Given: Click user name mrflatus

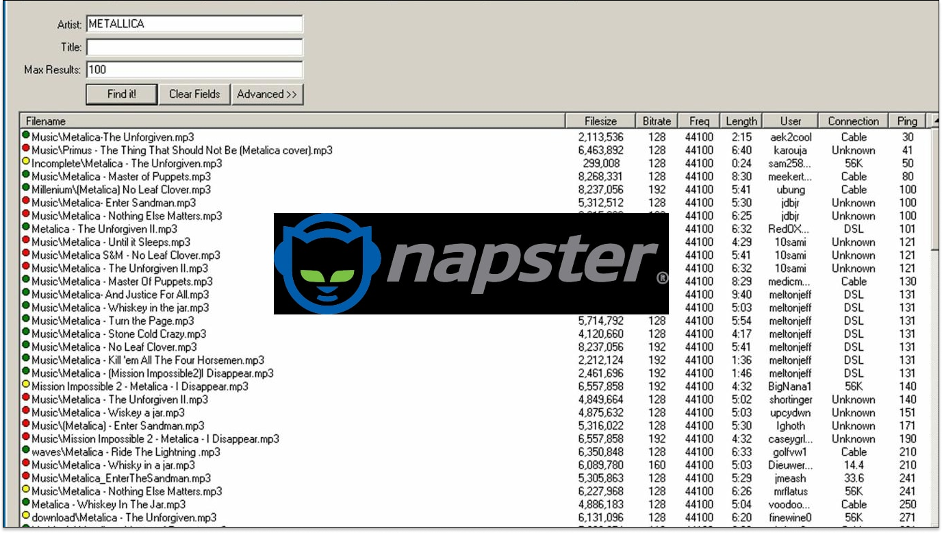Looking at the screenshot, I should point(790,491).
